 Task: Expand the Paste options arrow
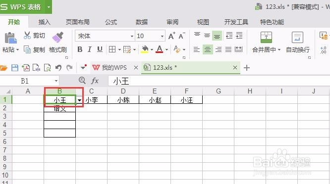click(18, 50)
